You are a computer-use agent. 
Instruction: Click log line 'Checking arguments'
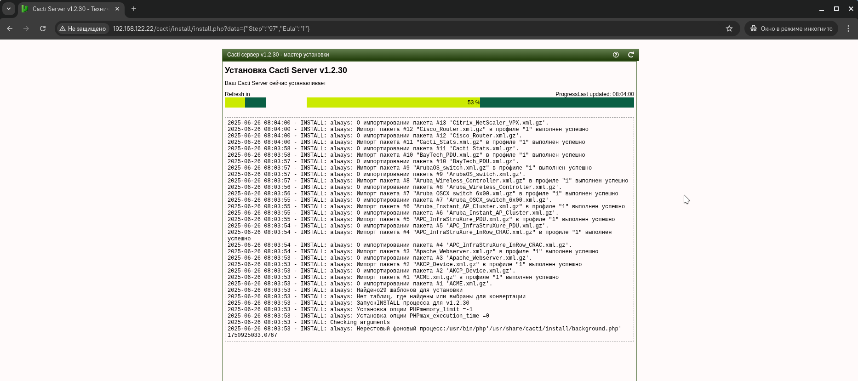pyautogui.click(x=309, y=322)
